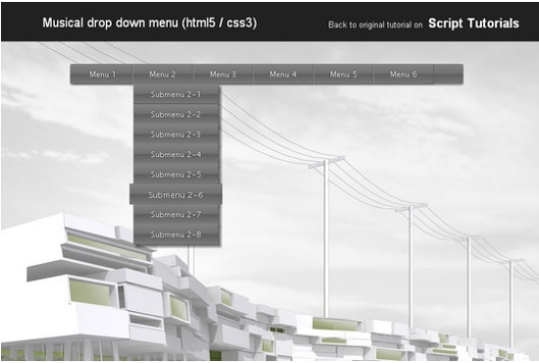Open Menu 1 in navigation bar

102,74
